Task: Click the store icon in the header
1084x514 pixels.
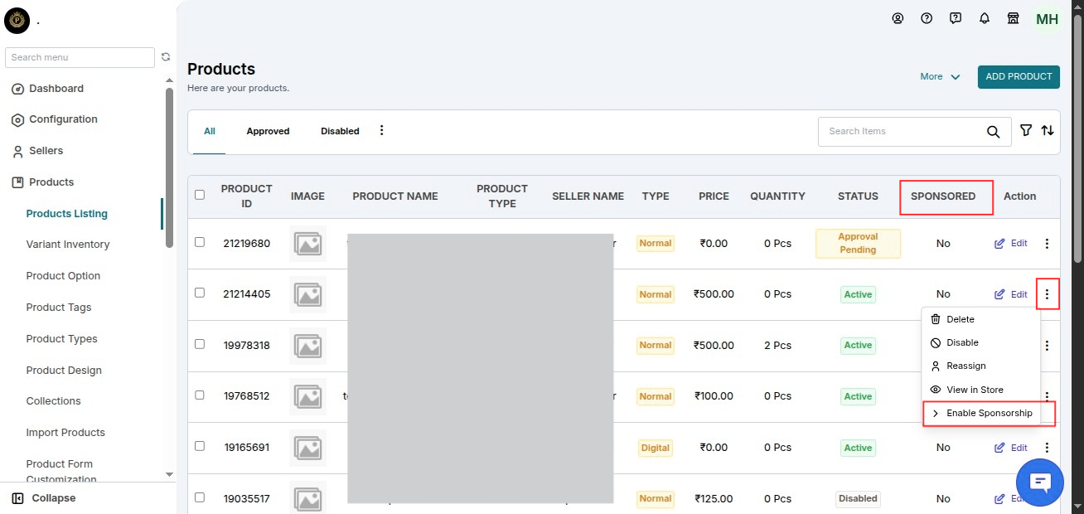Action: point(1013,18)
